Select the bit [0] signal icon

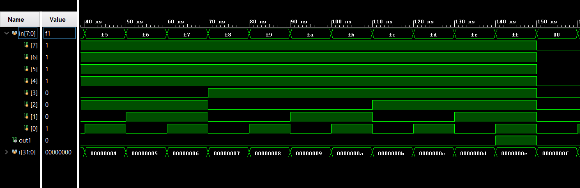point(27,128)
